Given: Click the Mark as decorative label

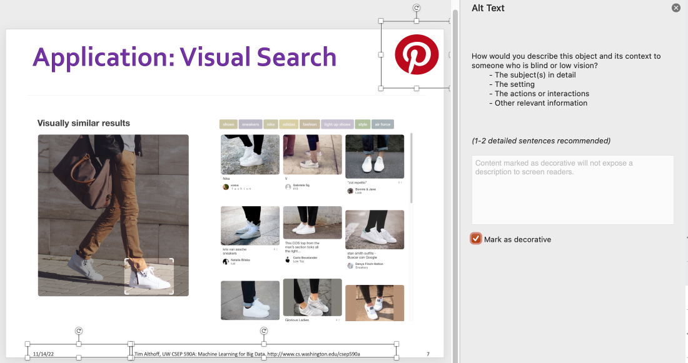Looking at the screenshot, I should [517, 239].
